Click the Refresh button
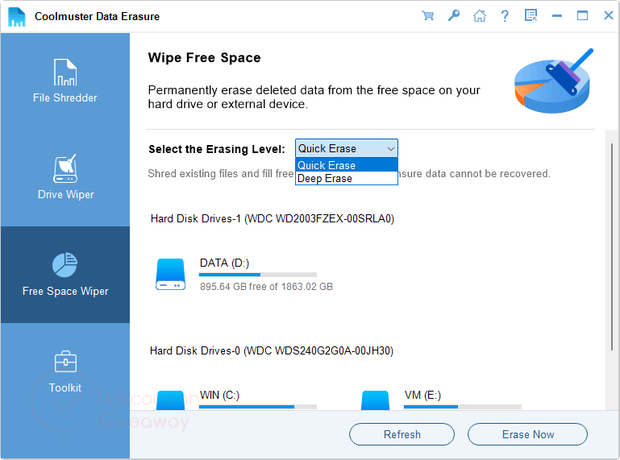 tap(402, 434)
